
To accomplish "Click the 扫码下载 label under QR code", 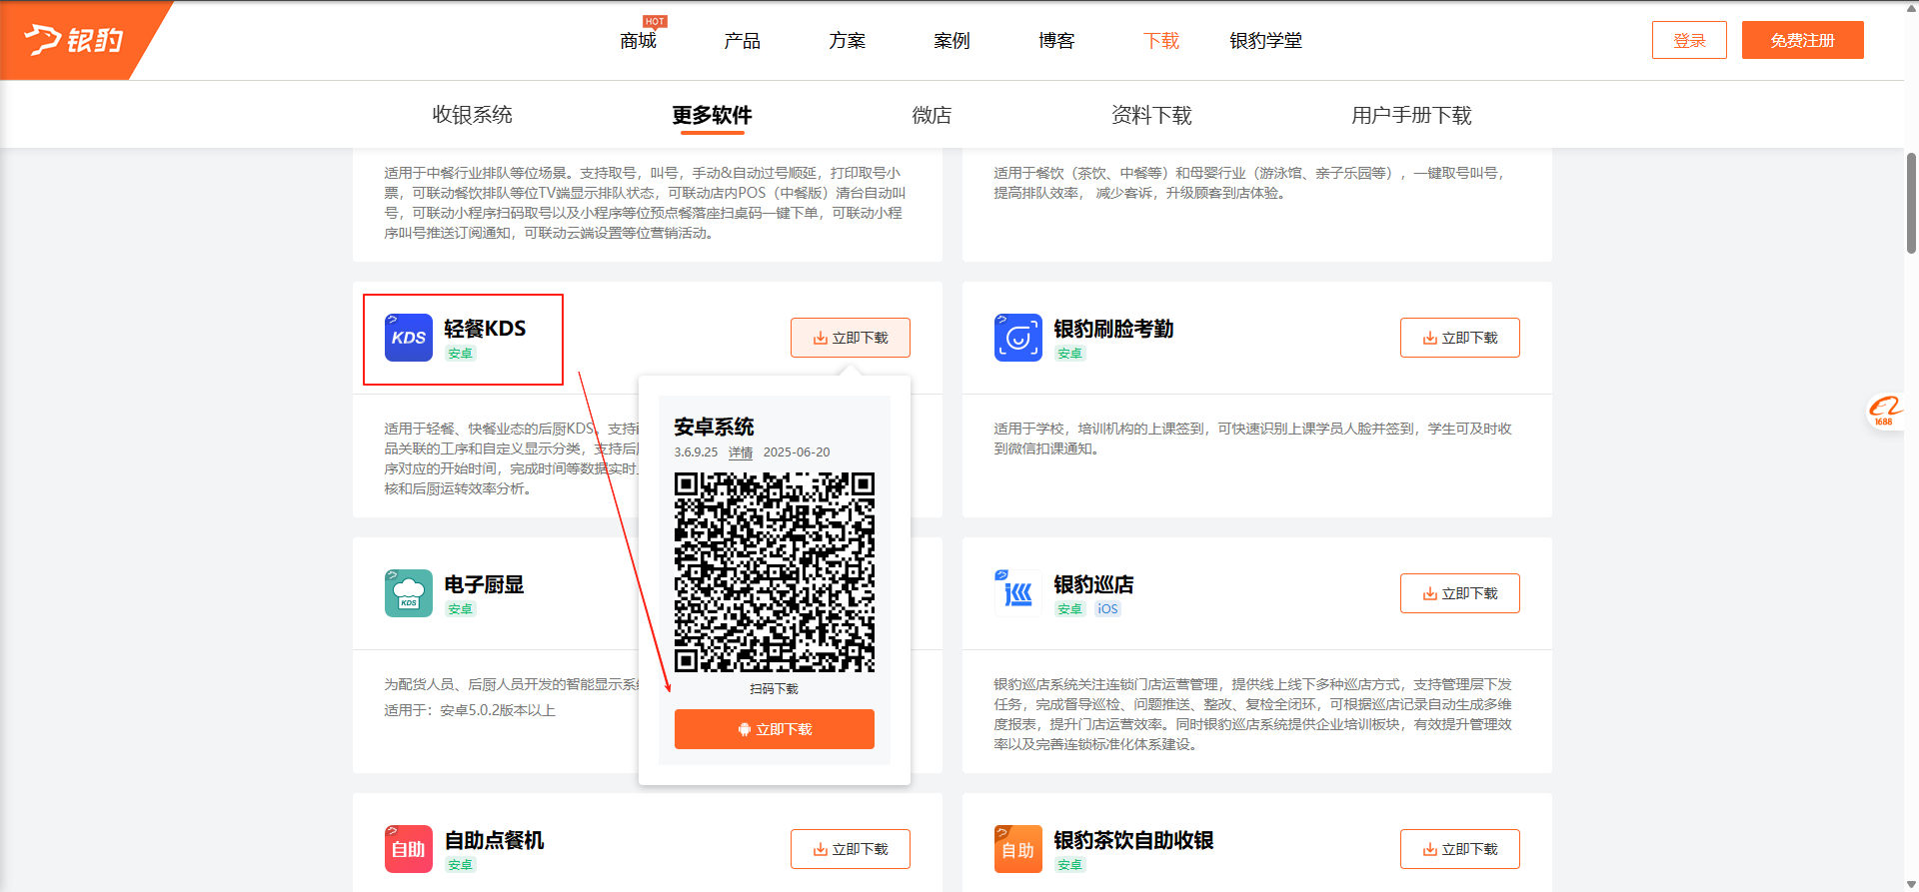I will [775, 689].
